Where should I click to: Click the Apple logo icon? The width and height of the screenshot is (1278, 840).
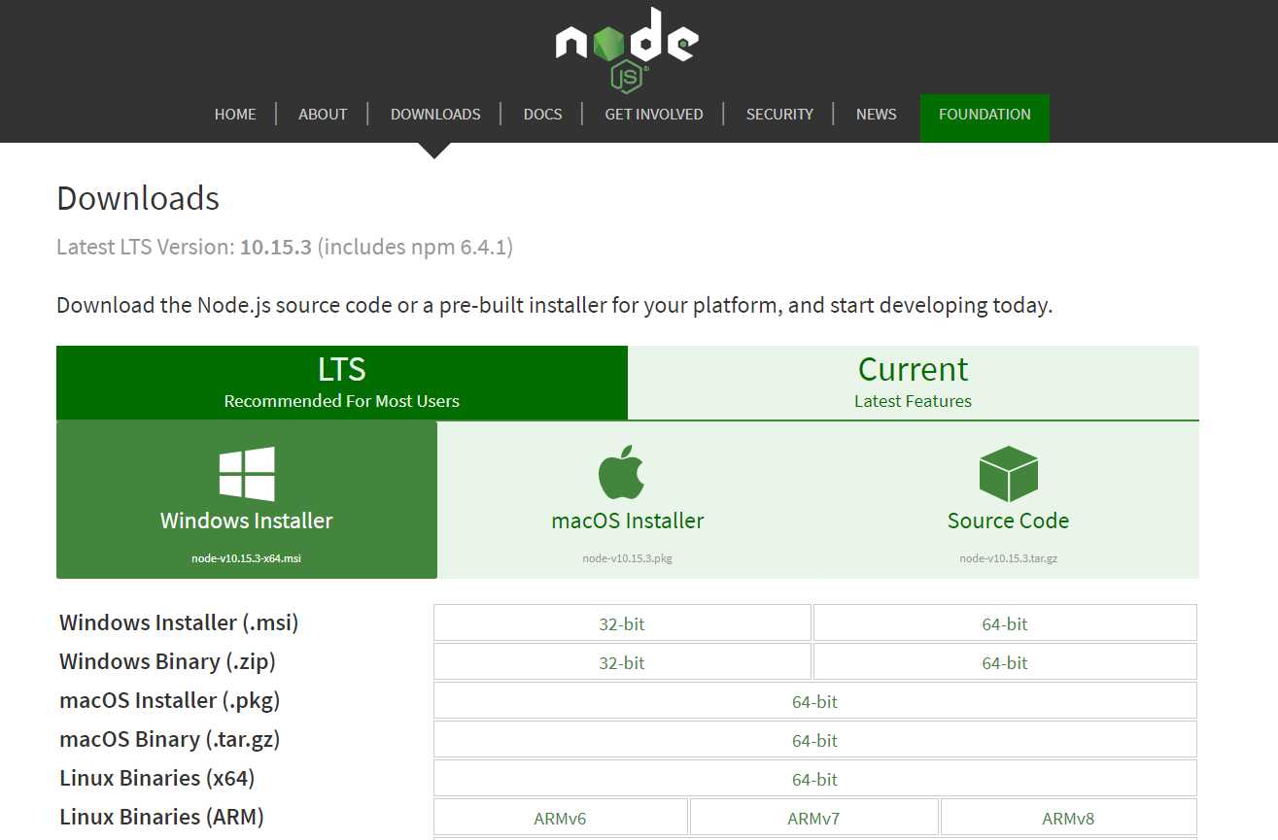622,472
